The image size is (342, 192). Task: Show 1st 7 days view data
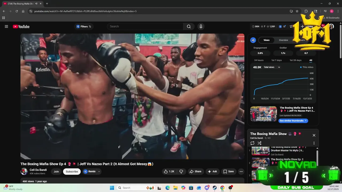[277, 60]
